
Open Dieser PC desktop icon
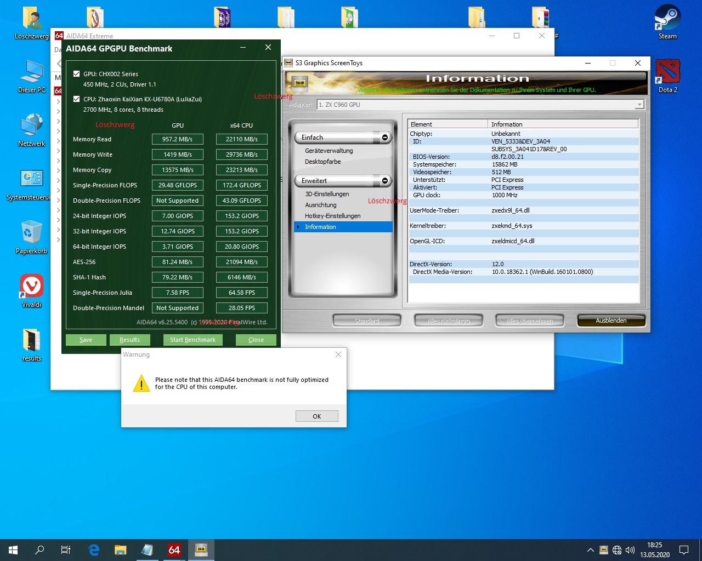[x=32, y=77]
